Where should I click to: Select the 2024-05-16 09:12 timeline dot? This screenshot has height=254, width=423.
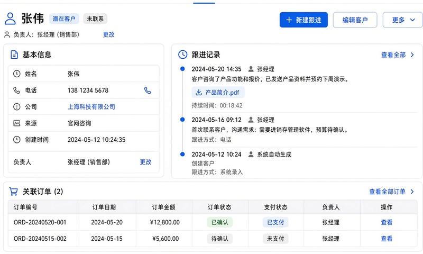(x=182, y=120)
